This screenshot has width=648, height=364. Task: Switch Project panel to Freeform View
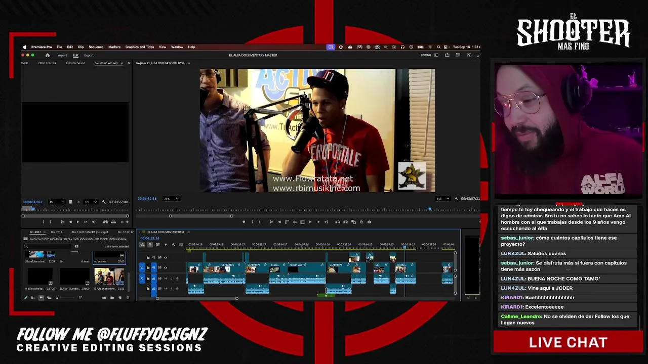[x=49, y=298]
